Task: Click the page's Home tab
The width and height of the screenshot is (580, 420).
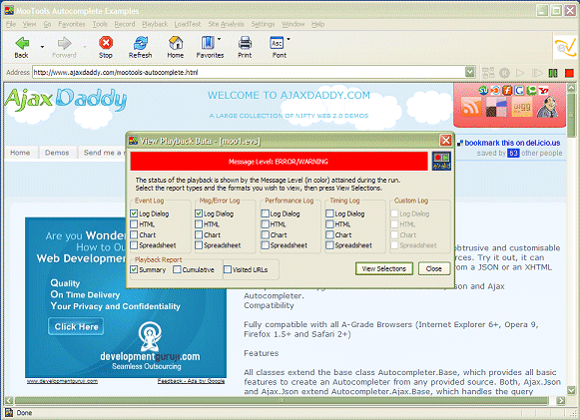Action: coord(20,153)
